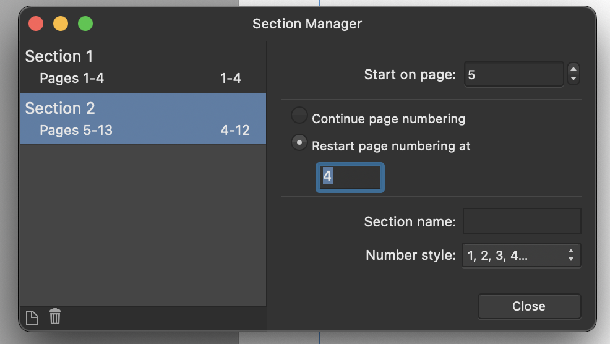Click the Pages 1-4 row entry
The image size is (610, 344).
tap(72, 79)
